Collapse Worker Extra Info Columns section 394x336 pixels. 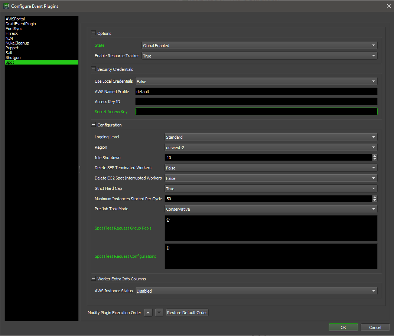click(x=93, y=279)
